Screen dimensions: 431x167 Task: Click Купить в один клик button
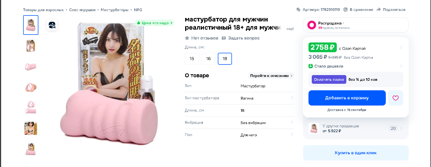click(x=356, y=153)
